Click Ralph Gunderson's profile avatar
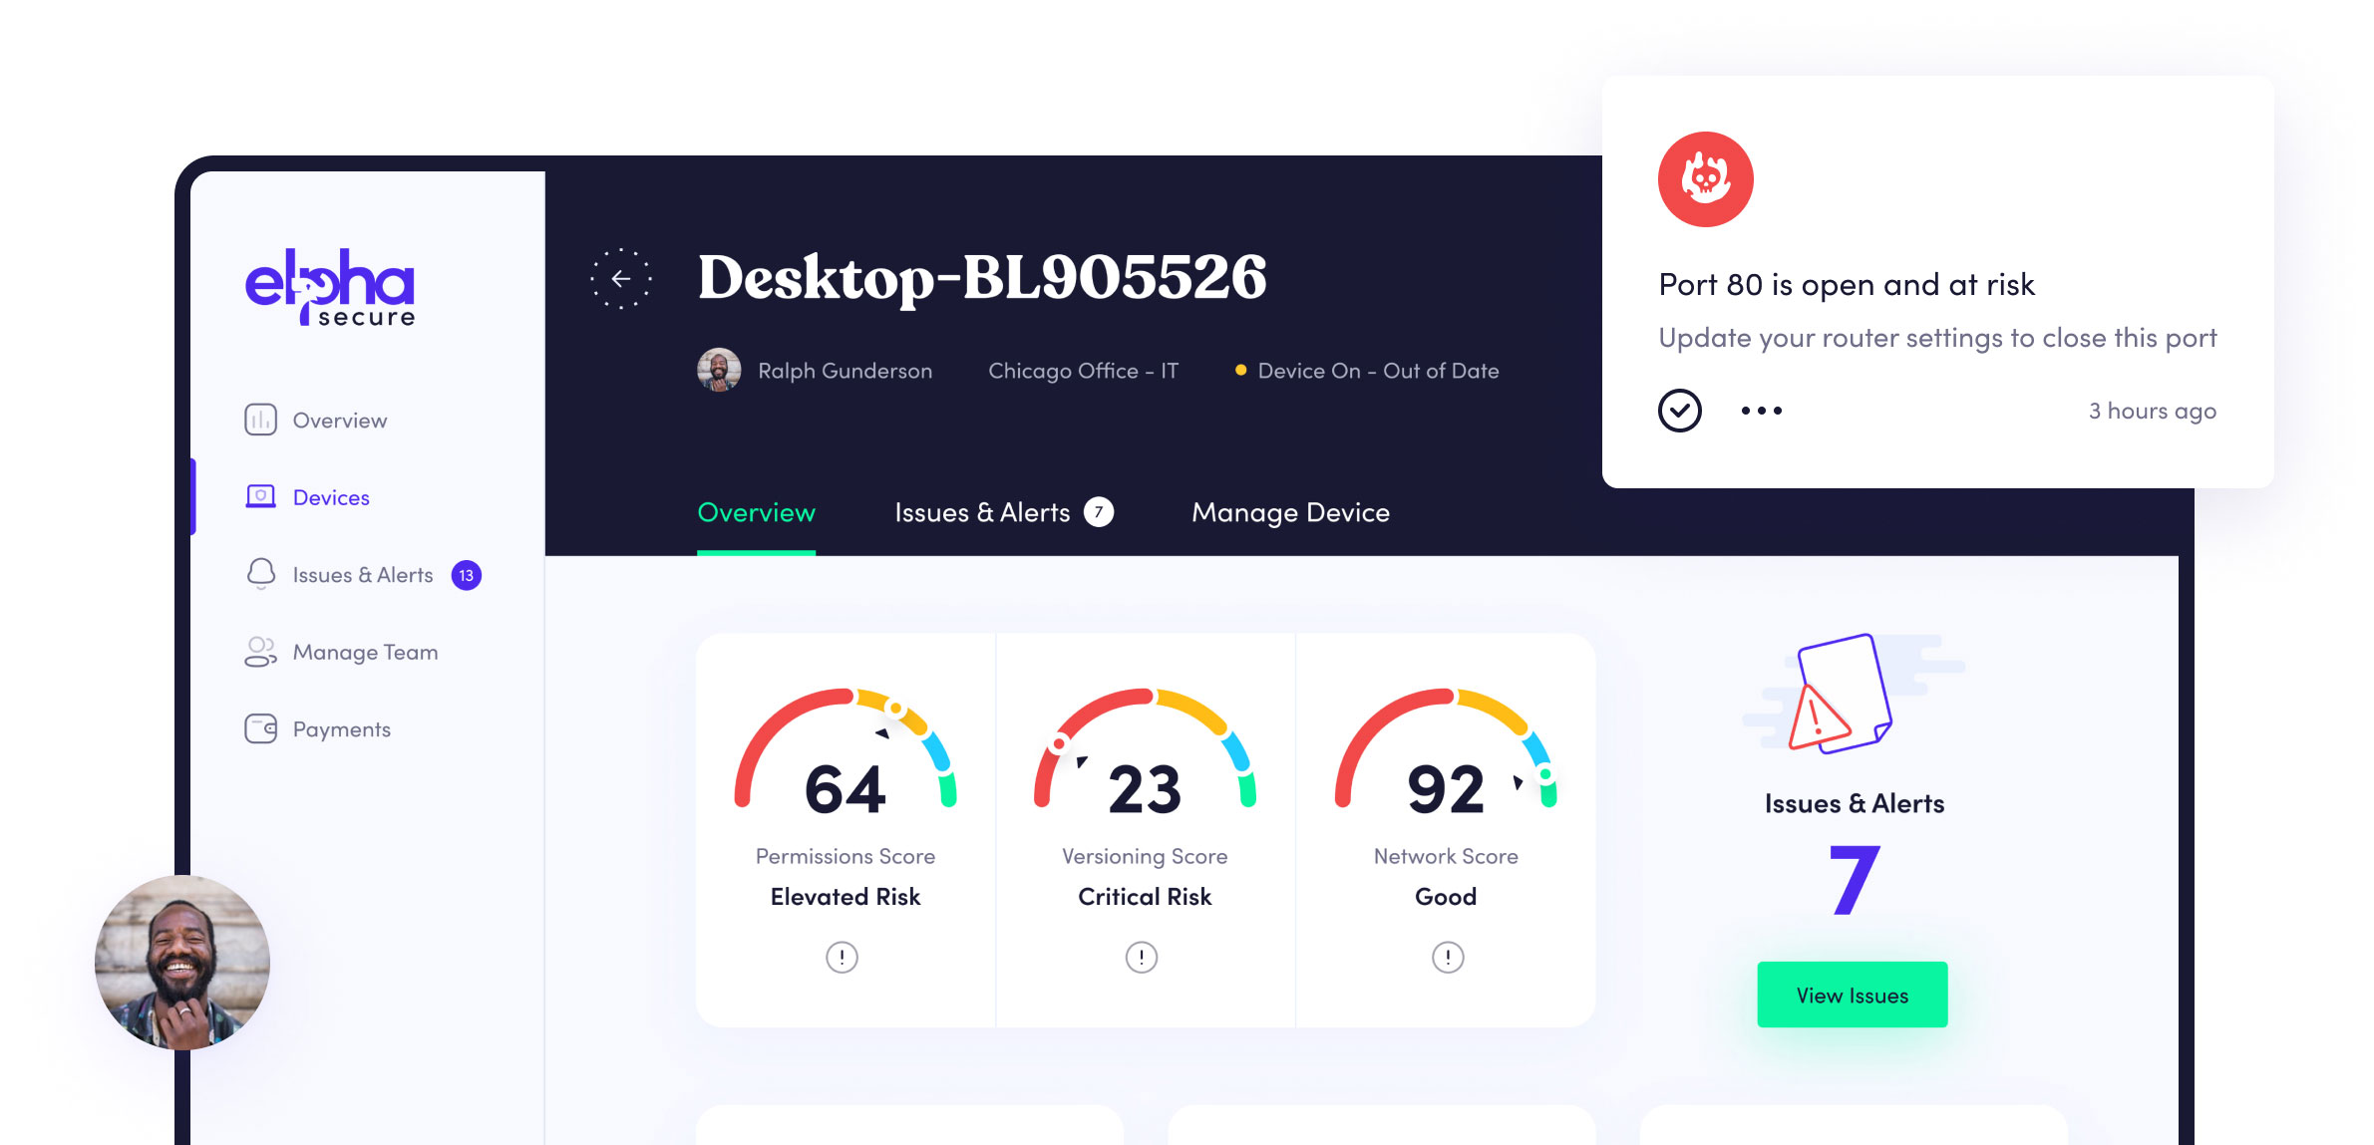2374x1145 pixels. coord(717,370)
